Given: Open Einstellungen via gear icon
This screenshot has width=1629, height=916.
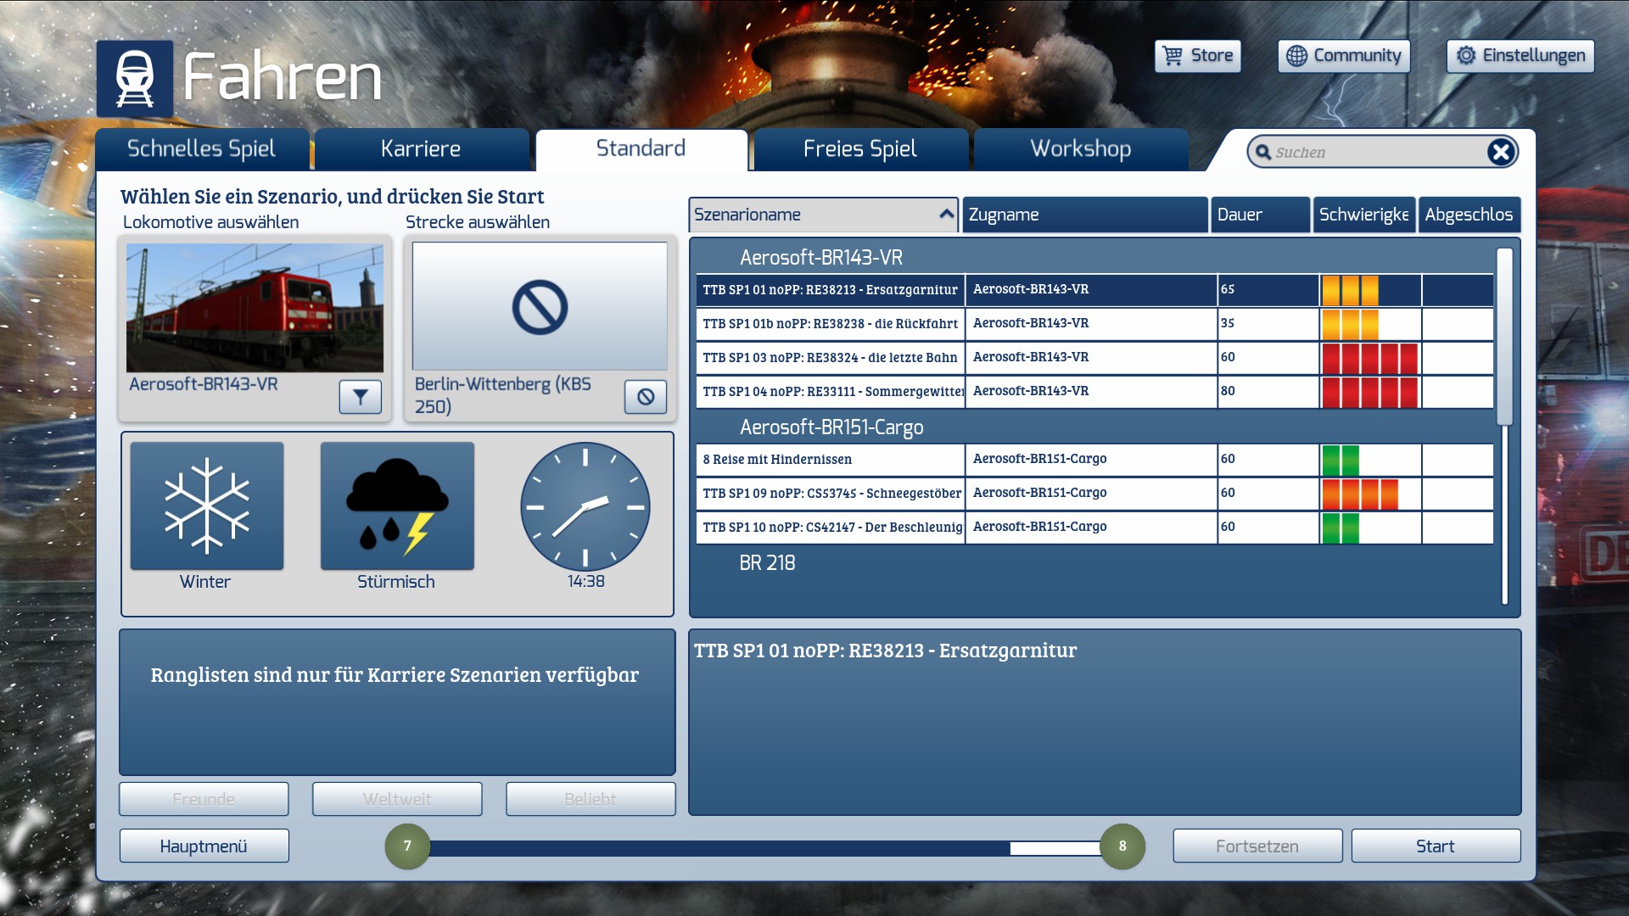Looking at the screenshot, I should coord(1466,56).
